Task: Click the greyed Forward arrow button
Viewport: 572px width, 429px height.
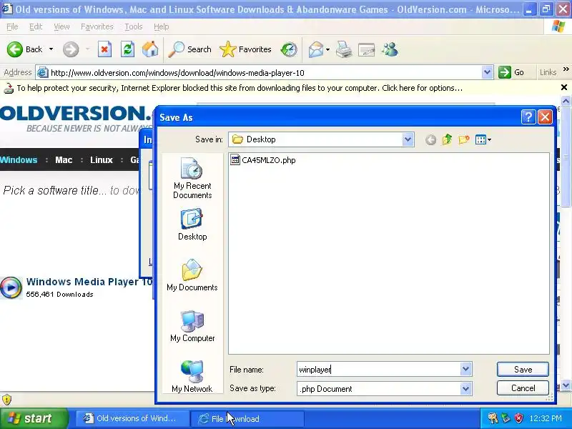Action: [x=71, y=49]
